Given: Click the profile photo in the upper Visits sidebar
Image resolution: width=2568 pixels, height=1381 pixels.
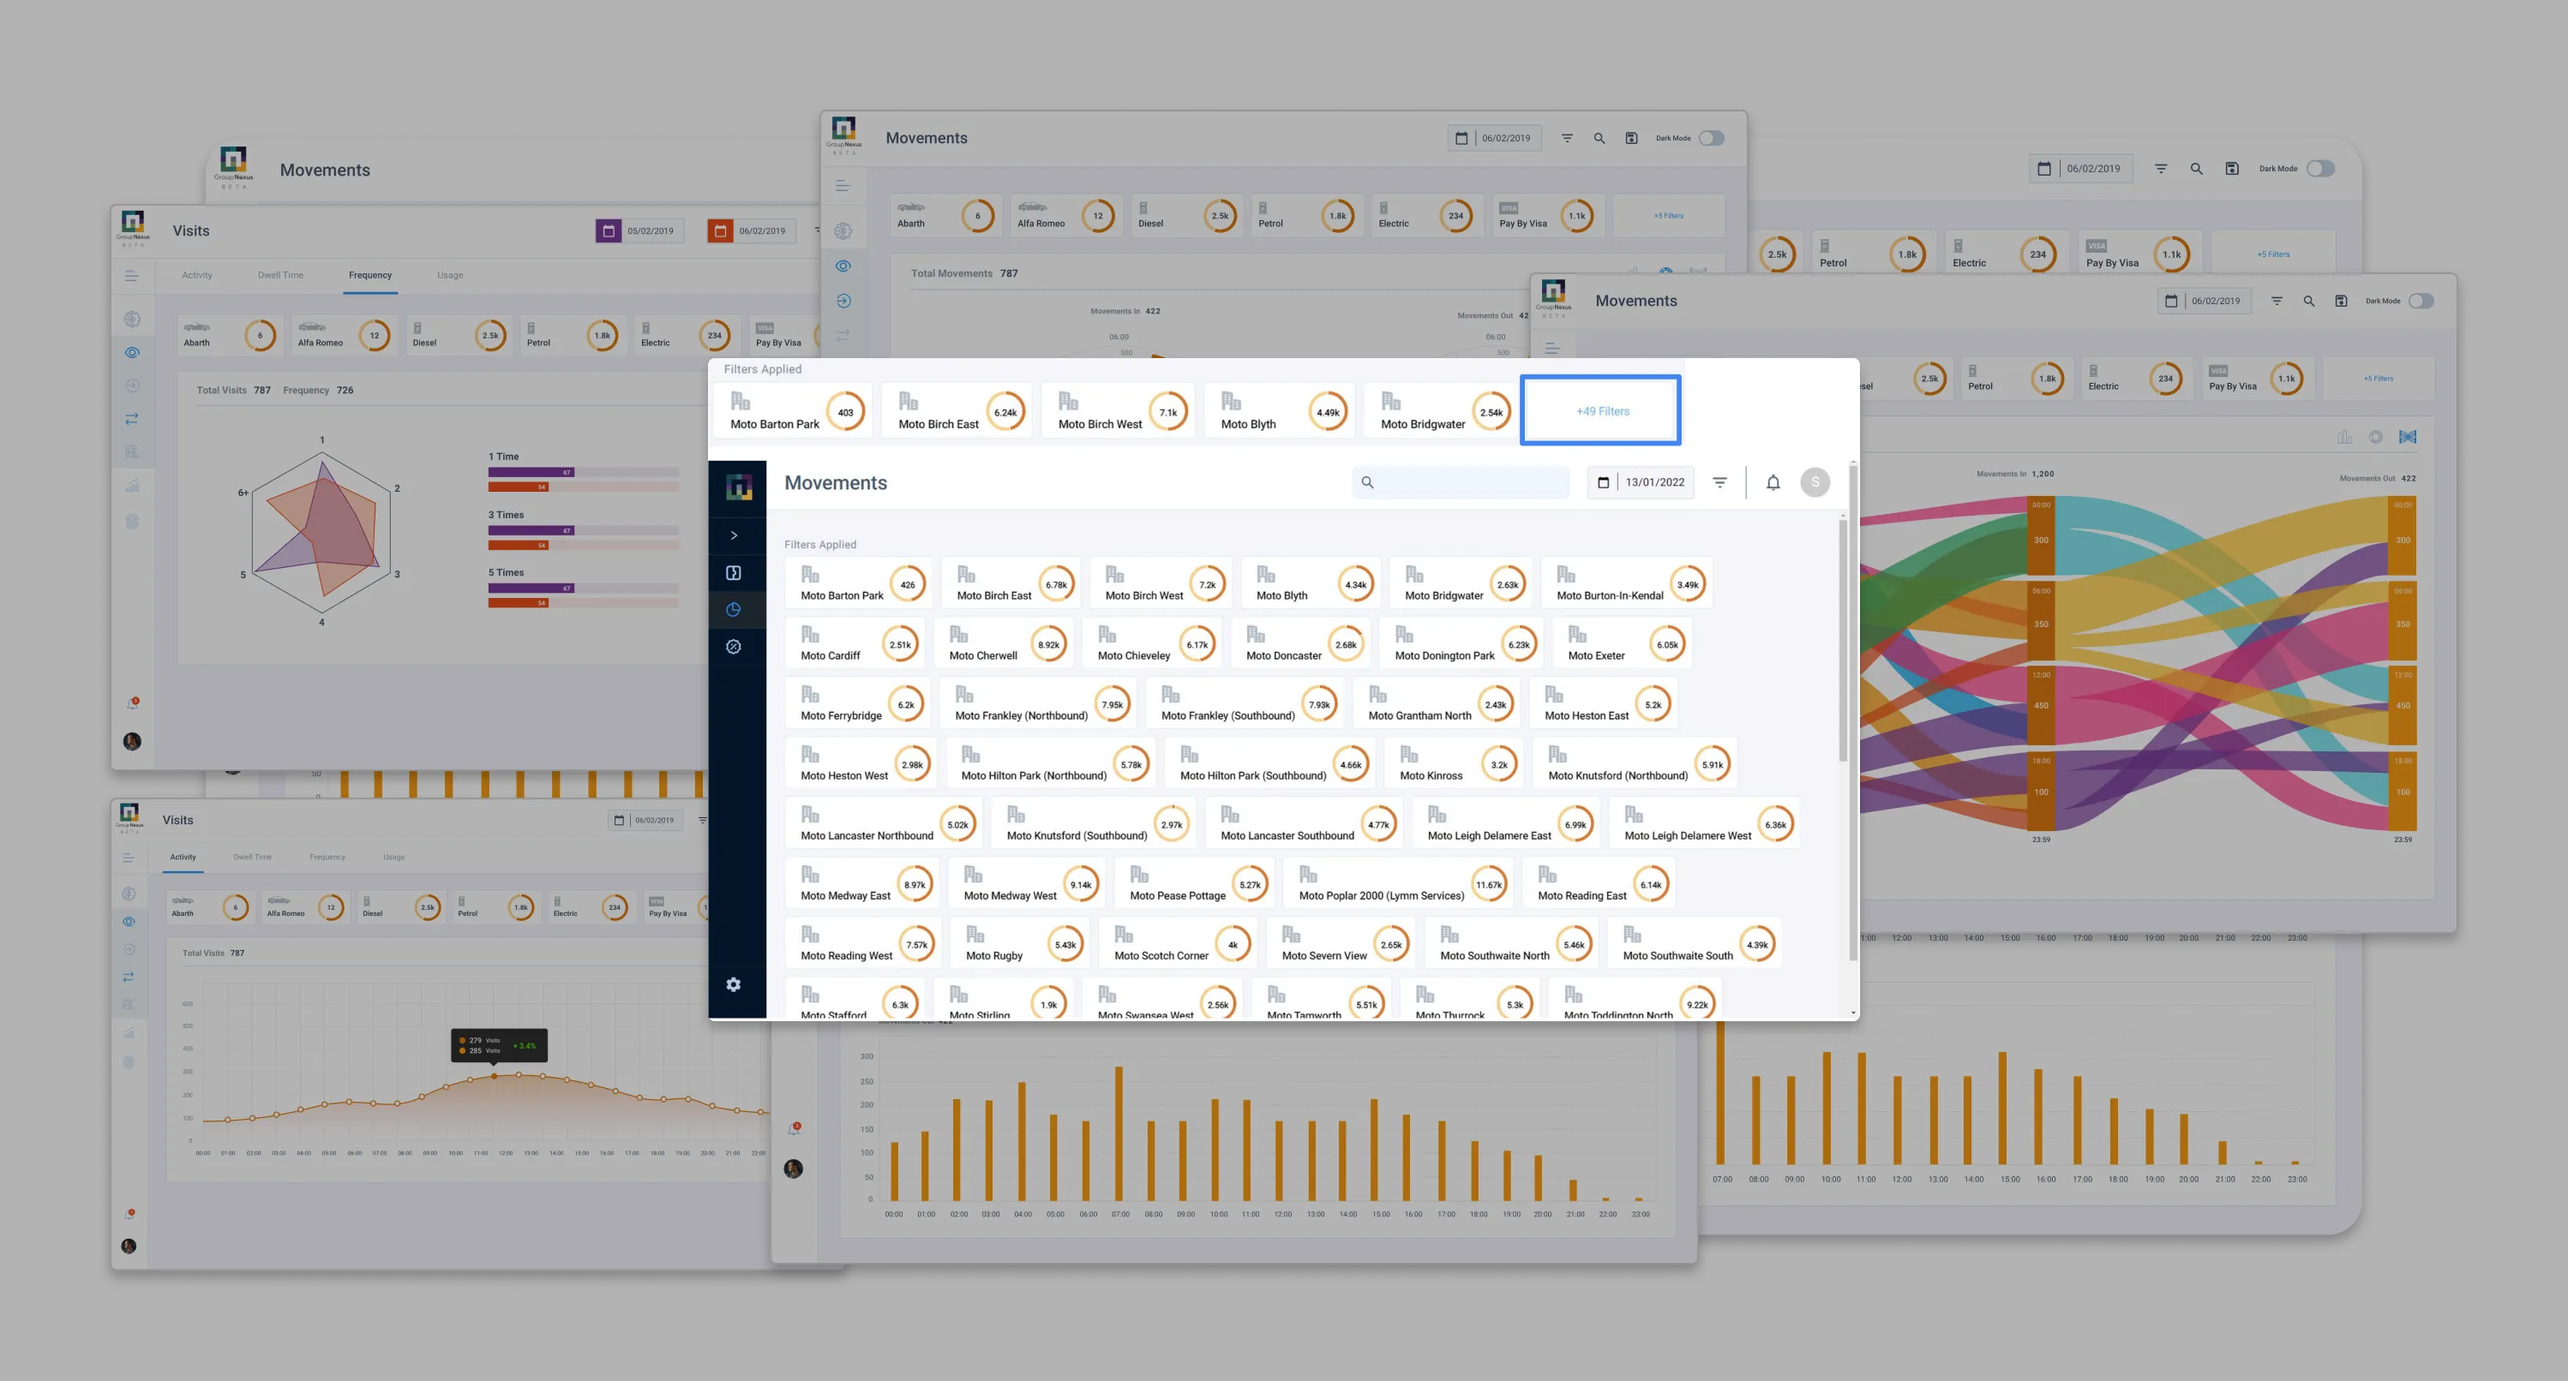Looking at the screenshot, I should [x=132, y=741].
